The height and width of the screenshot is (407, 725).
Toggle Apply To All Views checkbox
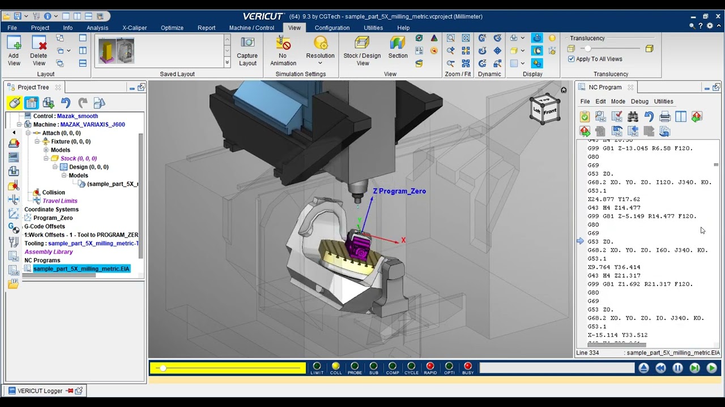pyautogui.click(x=571, y=59)
